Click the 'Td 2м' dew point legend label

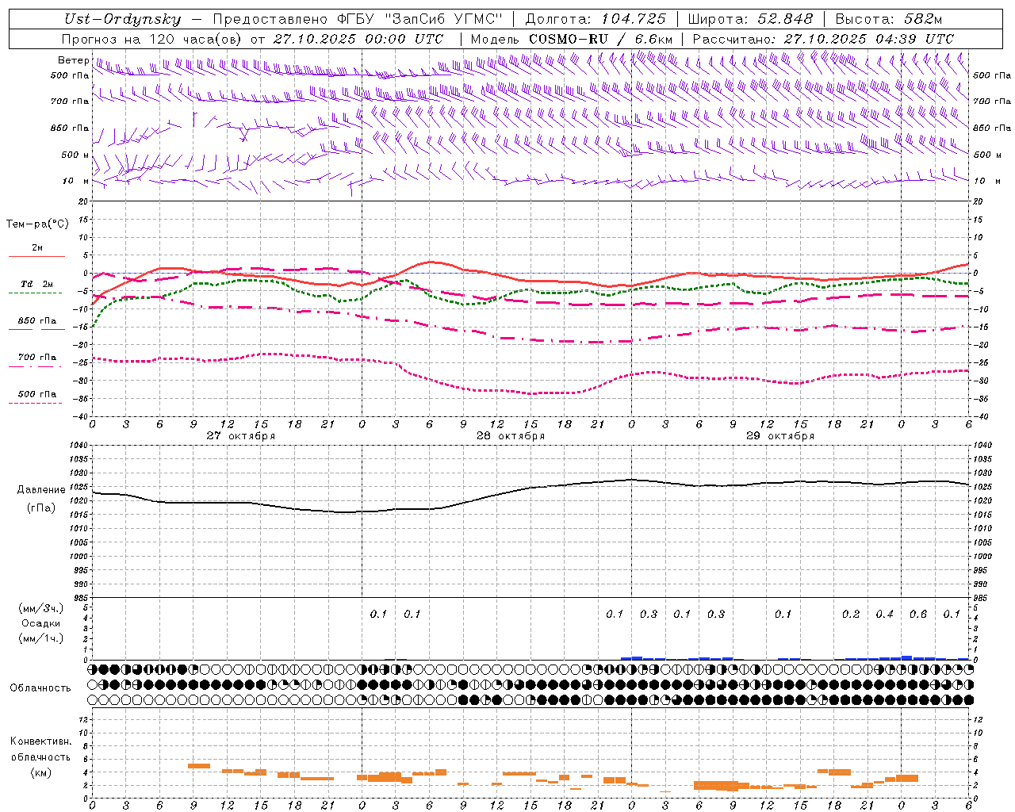(37, 284)
